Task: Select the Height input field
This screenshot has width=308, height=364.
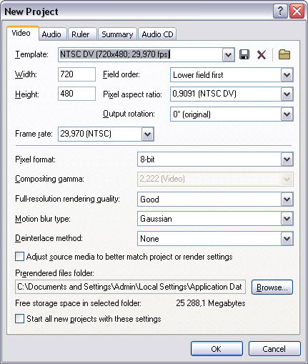Action: click(x=76, y=94)
